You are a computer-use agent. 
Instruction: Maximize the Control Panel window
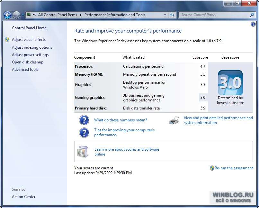237,3
